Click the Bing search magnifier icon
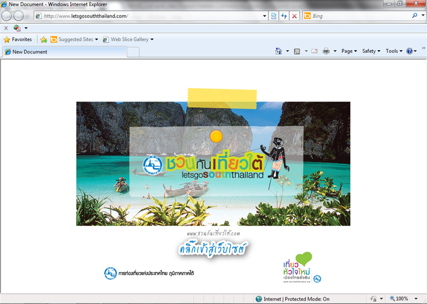427x304 pixels. click(x=414, y=16)
